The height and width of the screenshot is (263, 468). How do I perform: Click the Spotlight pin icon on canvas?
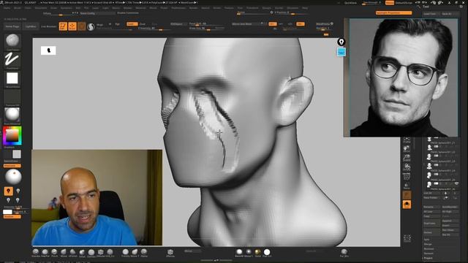pyautogui.click(x=341, y=42)
